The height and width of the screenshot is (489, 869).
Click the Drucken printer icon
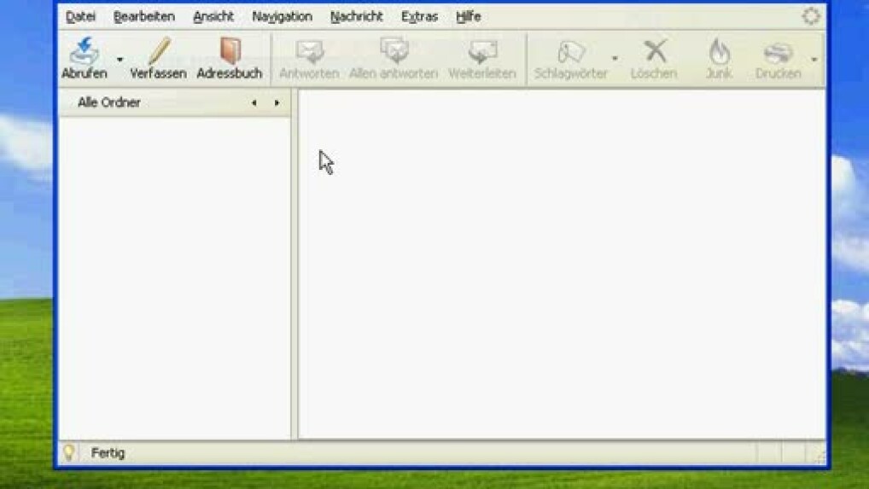click(778, 52)
